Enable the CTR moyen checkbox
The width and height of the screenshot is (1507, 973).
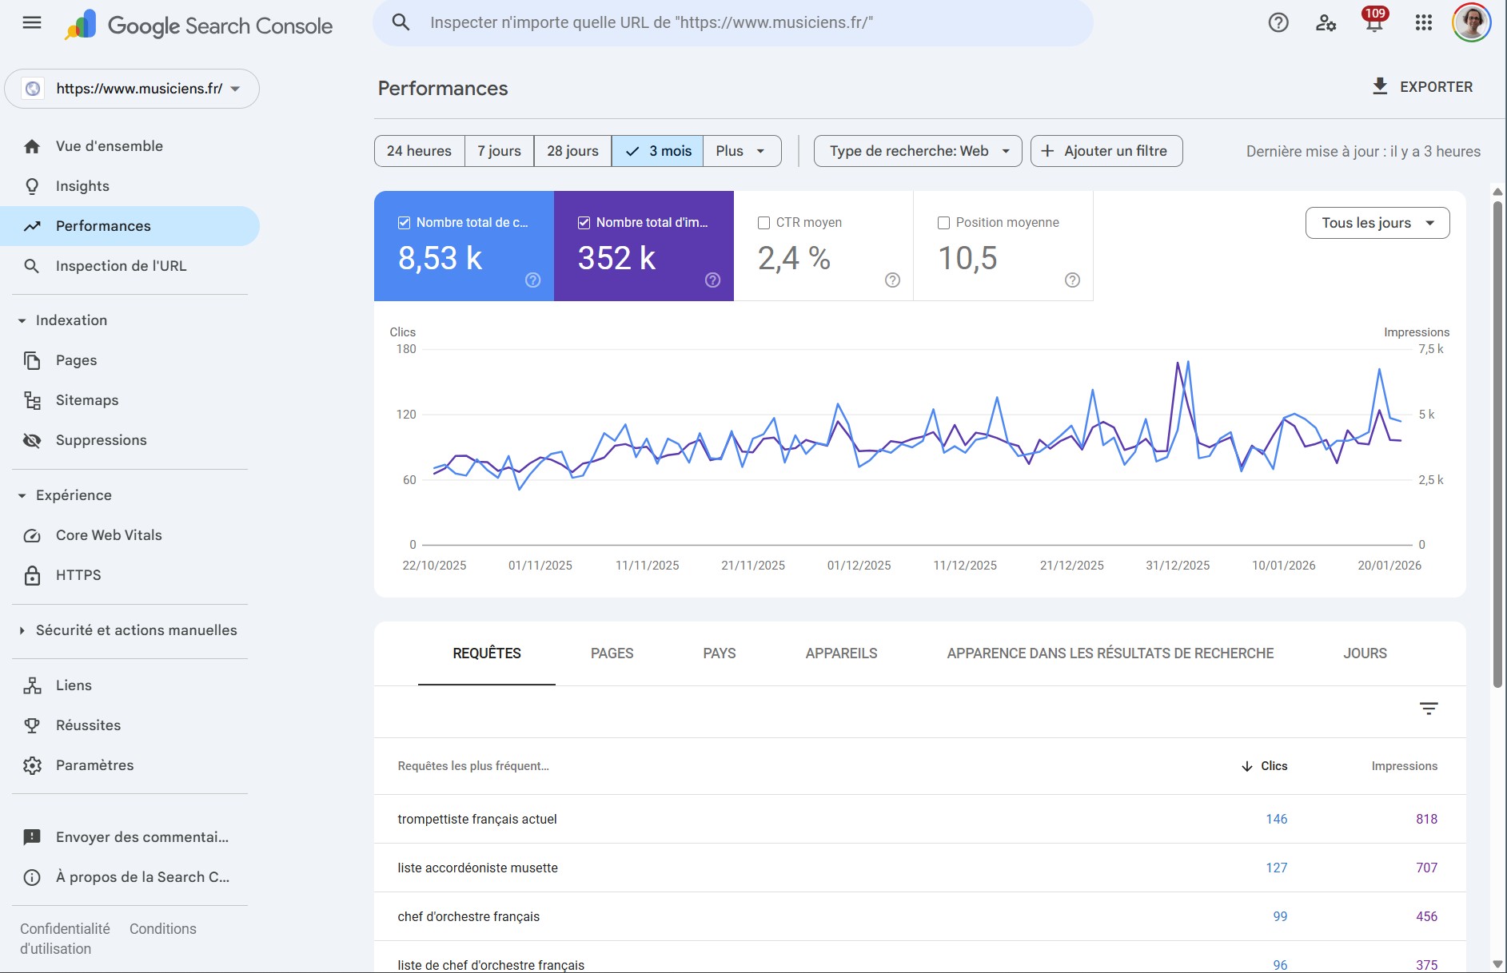(763, 223)
